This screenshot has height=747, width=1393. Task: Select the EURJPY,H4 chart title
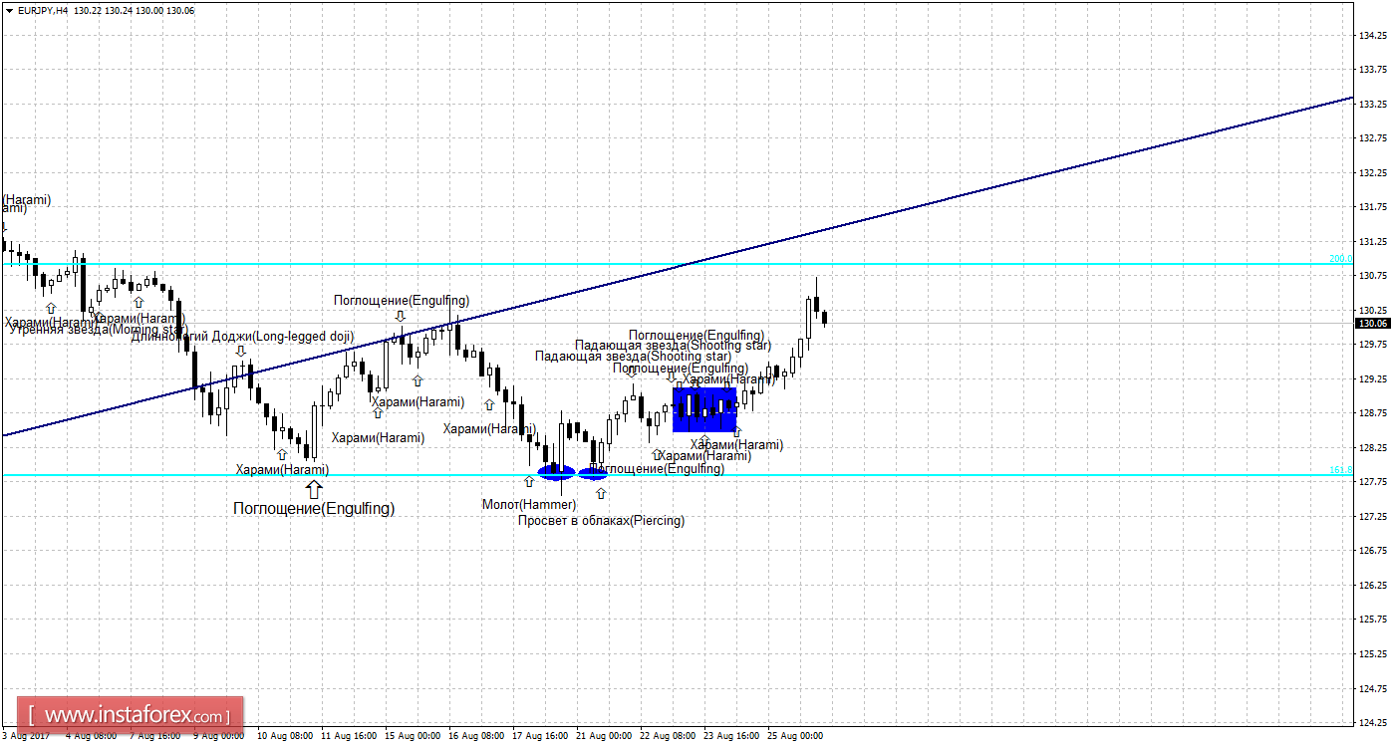tap(44, 10)
